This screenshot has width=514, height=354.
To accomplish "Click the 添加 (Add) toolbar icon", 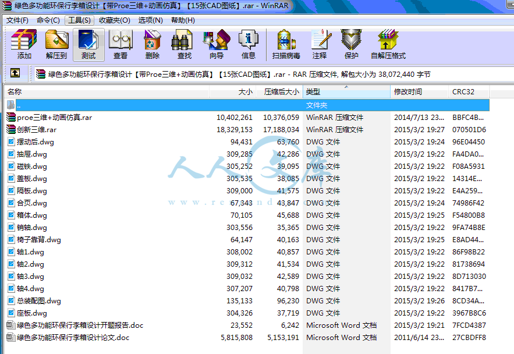I will pos(24,45).
